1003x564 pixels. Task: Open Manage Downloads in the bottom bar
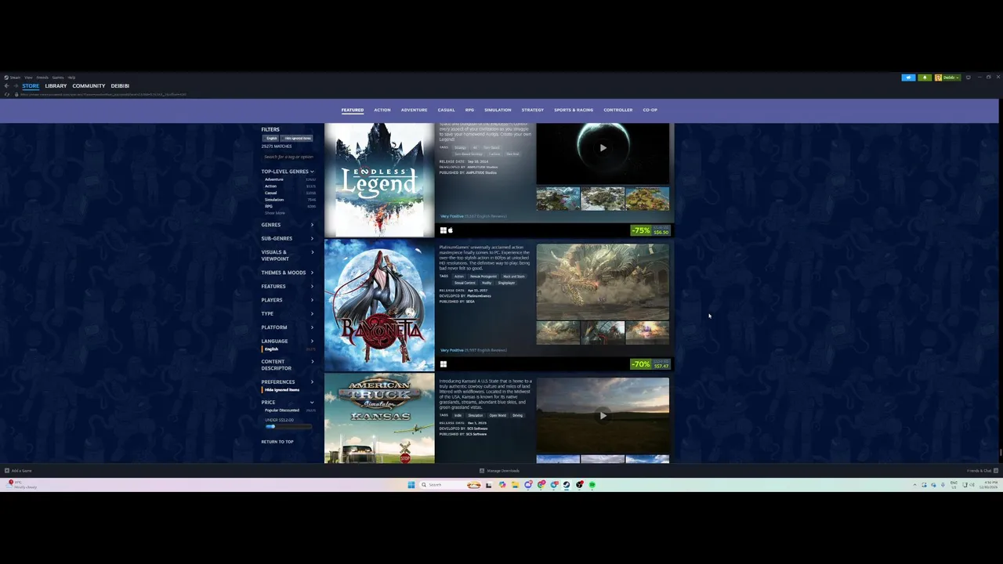[499, 471]
